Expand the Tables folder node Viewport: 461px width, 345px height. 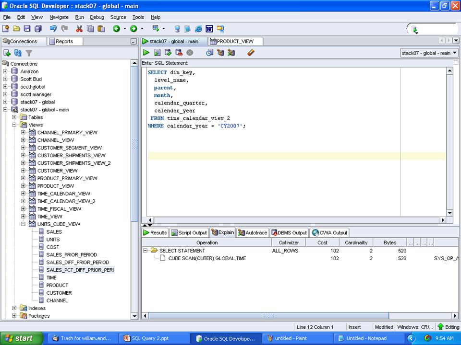14,117
